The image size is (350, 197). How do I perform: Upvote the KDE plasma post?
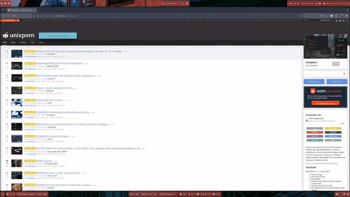pyautogui.click(x=7, y=161)
